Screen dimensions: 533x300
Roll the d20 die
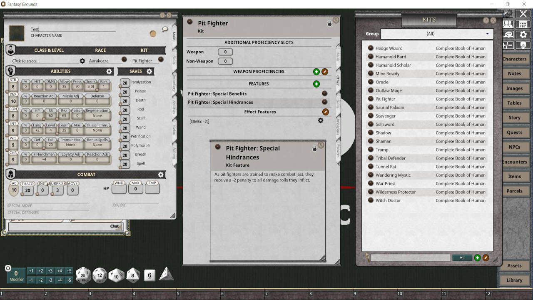(x=83, y=275)
